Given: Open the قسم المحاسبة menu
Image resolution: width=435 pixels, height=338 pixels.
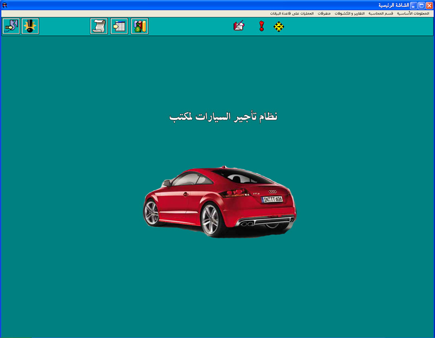Looking at the screenshot, I should [381, 13].
